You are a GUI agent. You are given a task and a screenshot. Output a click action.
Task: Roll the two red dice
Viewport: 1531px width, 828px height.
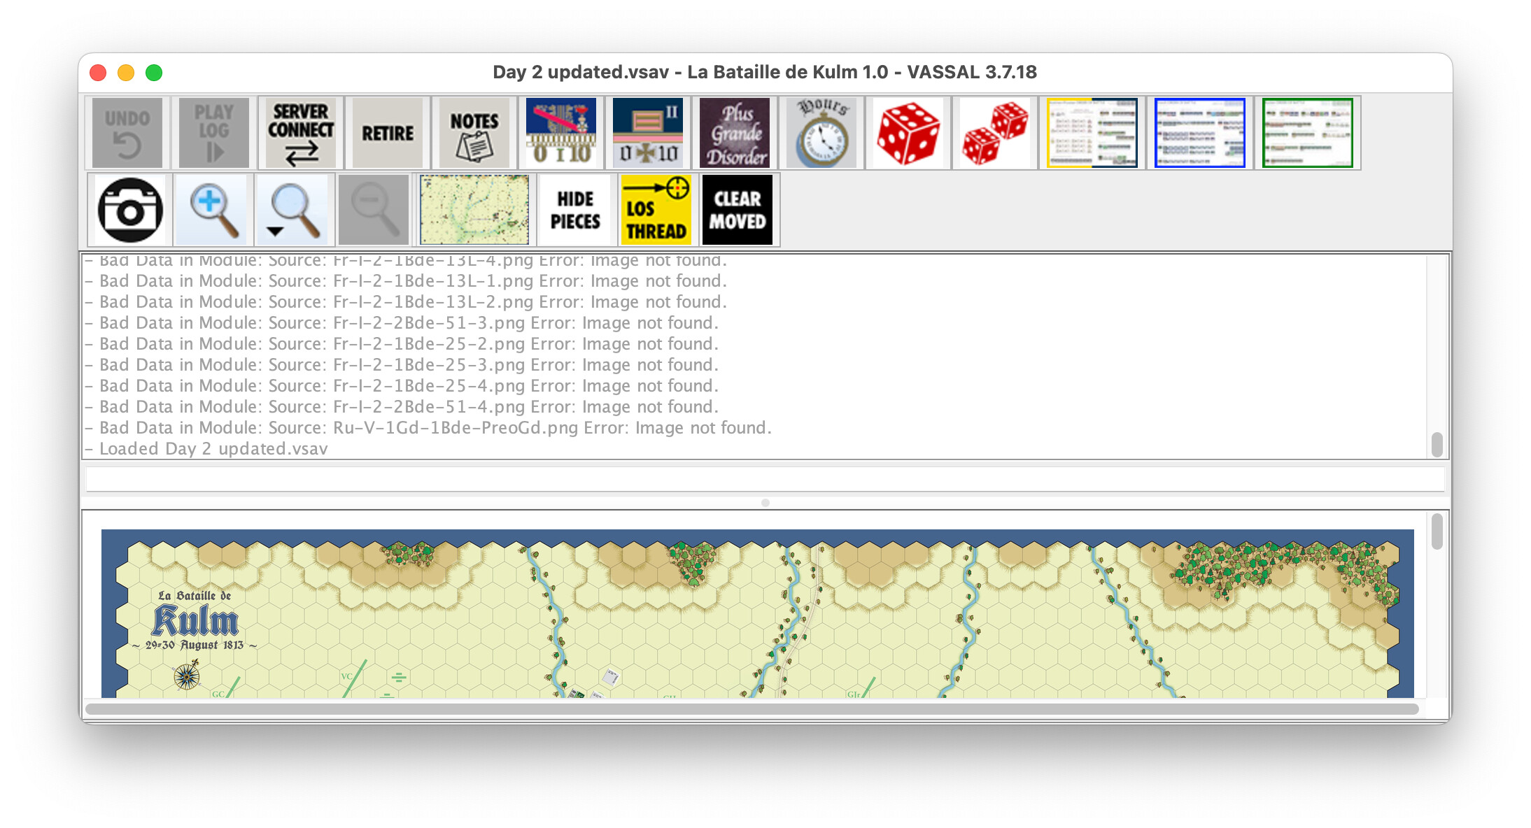(994, 133)
